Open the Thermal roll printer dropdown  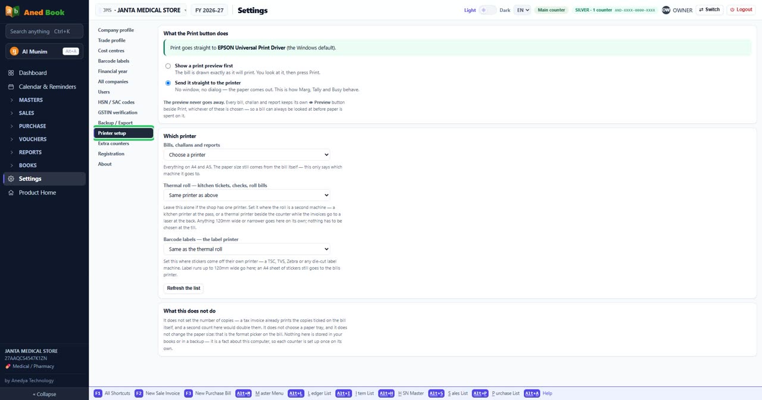click(x=246, y=195)
